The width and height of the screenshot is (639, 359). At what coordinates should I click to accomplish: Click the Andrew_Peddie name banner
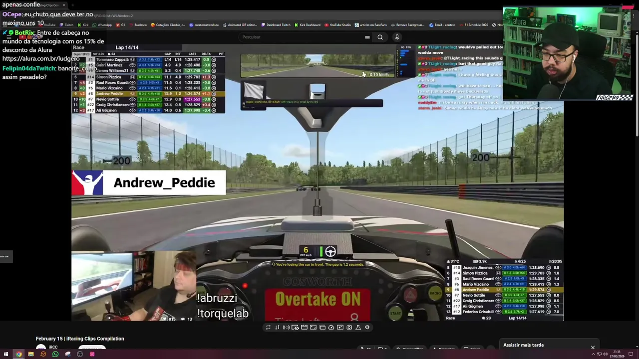(149, 182)
